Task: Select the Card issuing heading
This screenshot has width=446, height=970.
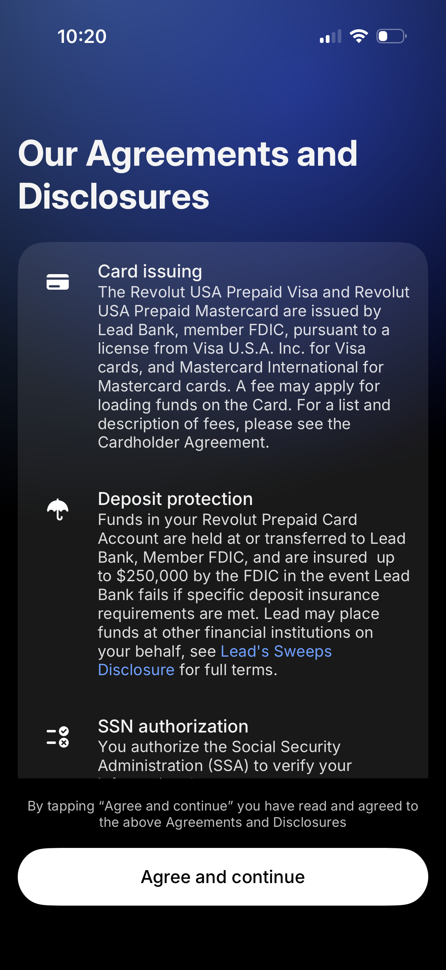Action: click(x=150, y=271)
